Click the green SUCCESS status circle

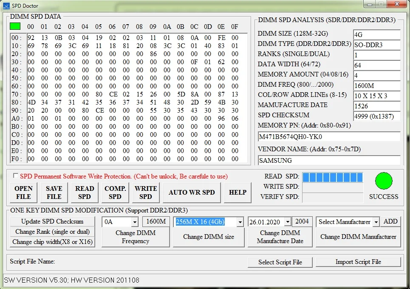click(x=384, y=181)
